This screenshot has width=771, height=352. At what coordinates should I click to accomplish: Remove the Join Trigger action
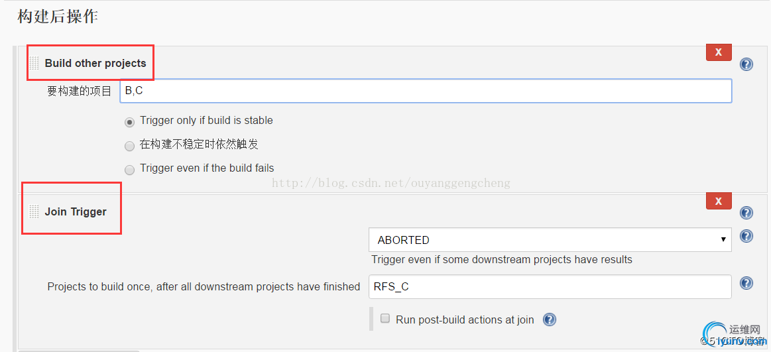pyautogui.click(x=719, y=201)
